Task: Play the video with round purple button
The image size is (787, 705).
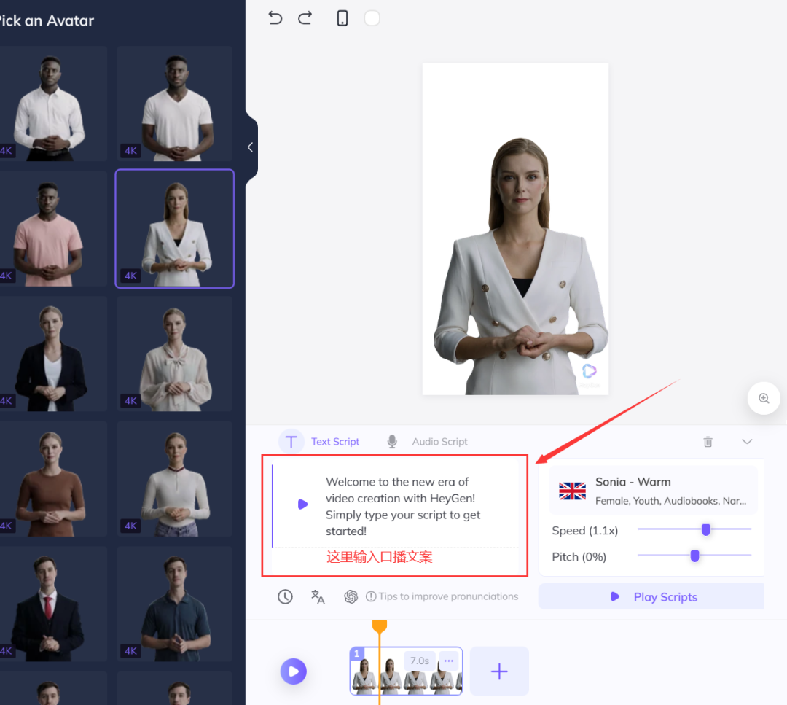Action: (294, 671)
